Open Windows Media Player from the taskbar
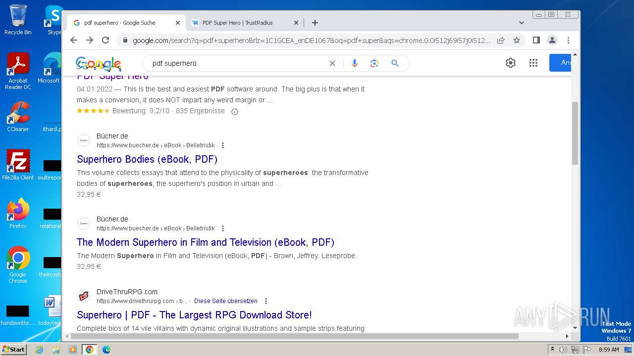Screen dimensions: 634x356 click(73, 350)
